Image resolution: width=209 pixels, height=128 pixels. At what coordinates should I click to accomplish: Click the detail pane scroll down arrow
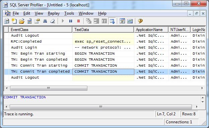203,102
